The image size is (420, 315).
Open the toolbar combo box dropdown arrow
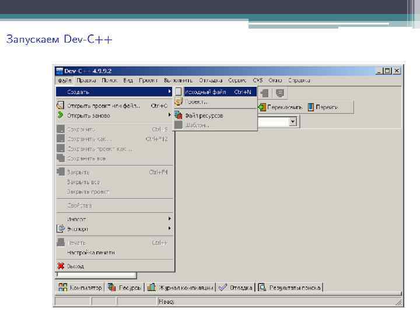click(293, 121)
